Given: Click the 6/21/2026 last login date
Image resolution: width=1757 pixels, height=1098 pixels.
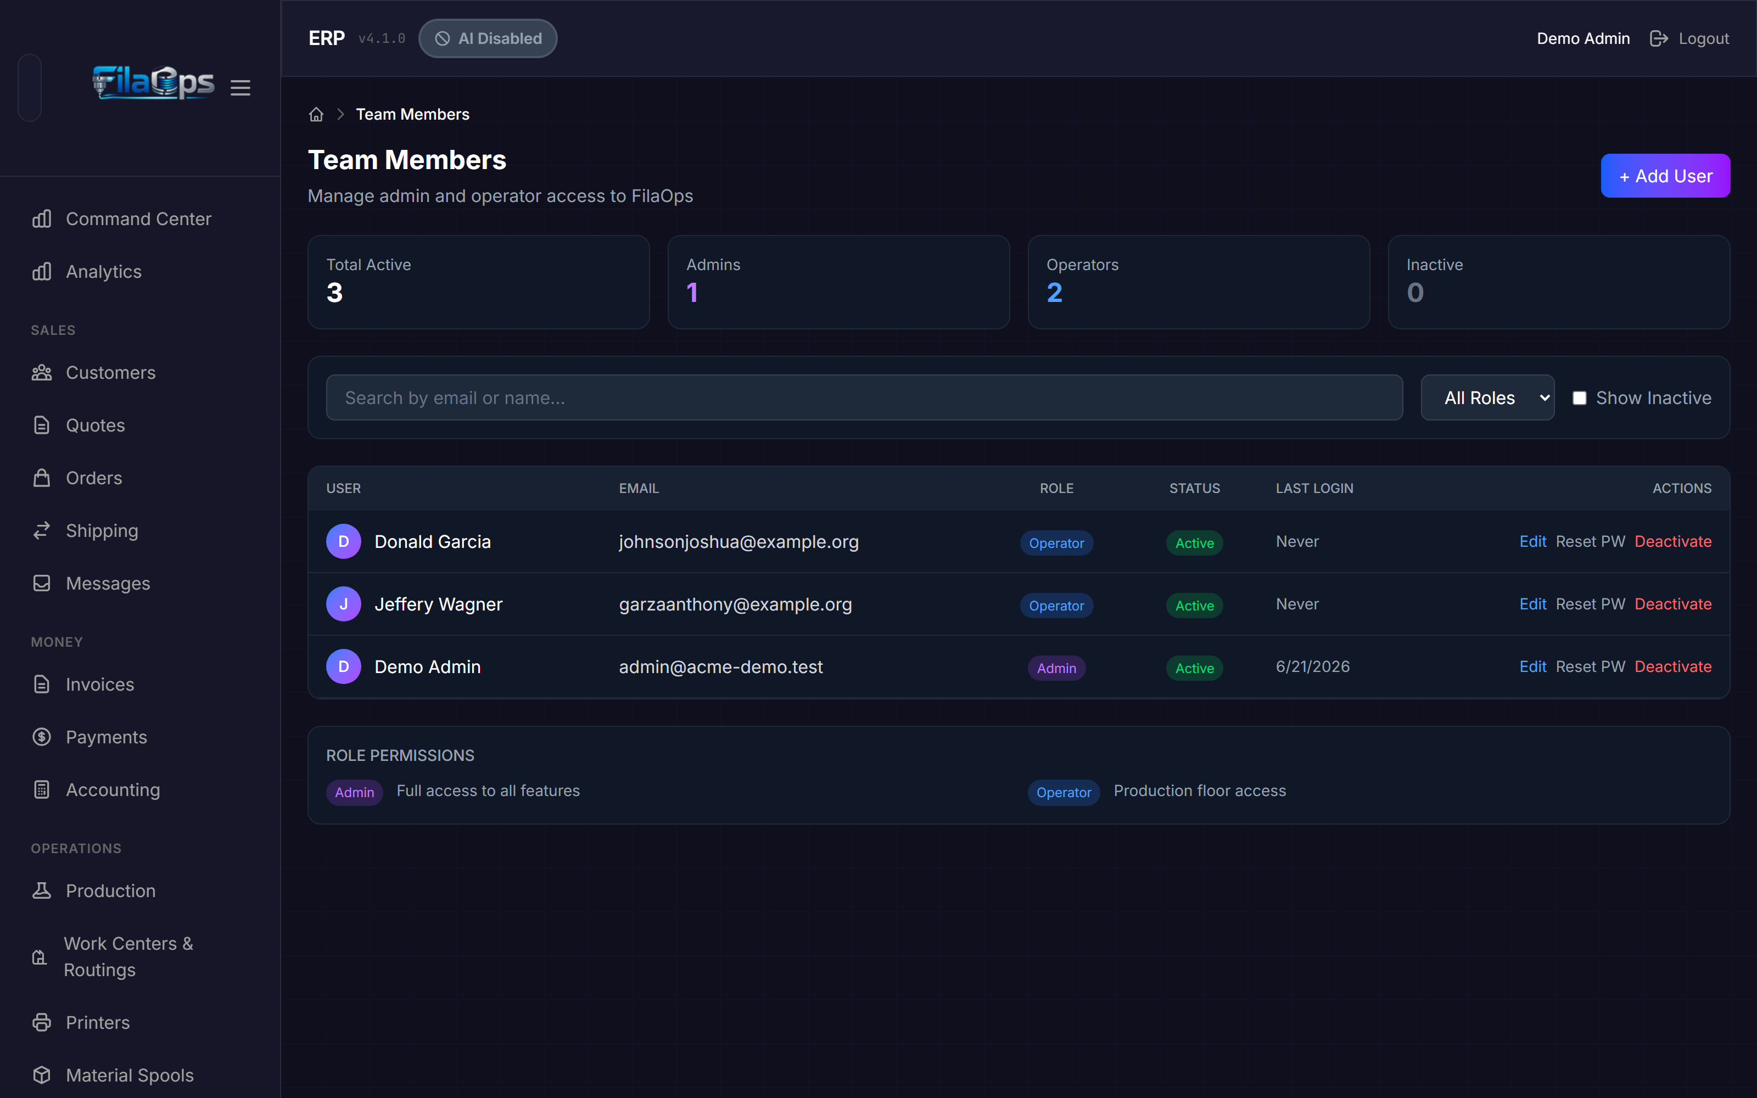Looking at the screenshot, I should pyautogui.click(x=1313, y=666).
